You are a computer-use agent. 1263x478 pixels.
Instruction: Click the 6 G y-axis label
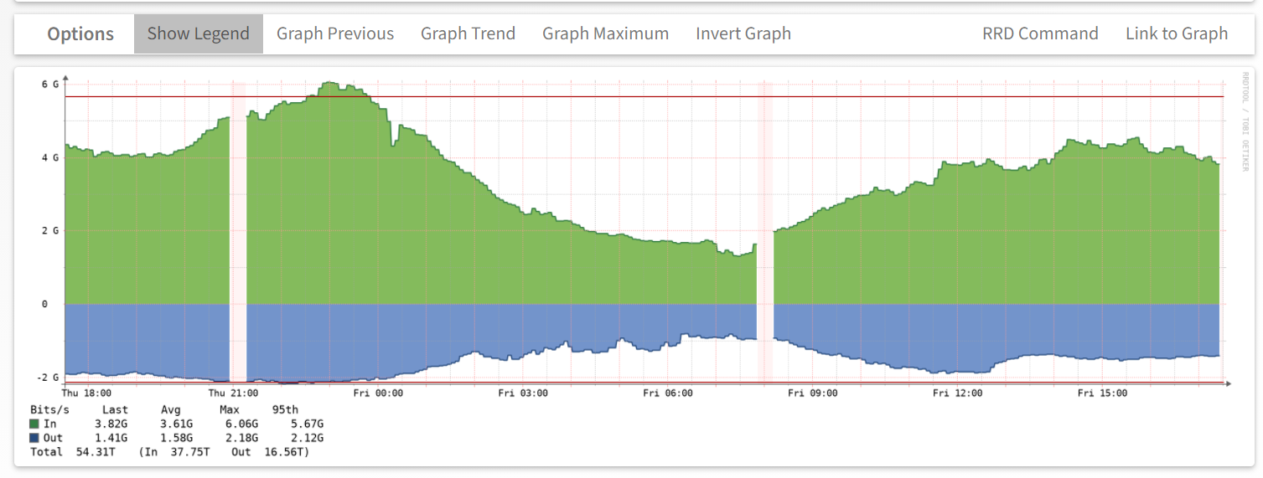coord(50,85)
